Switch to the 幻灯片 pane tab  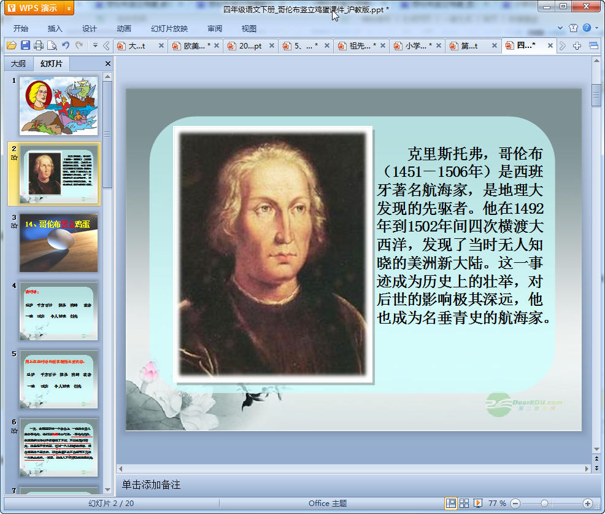pyautogui.click(x=52, y=64)
